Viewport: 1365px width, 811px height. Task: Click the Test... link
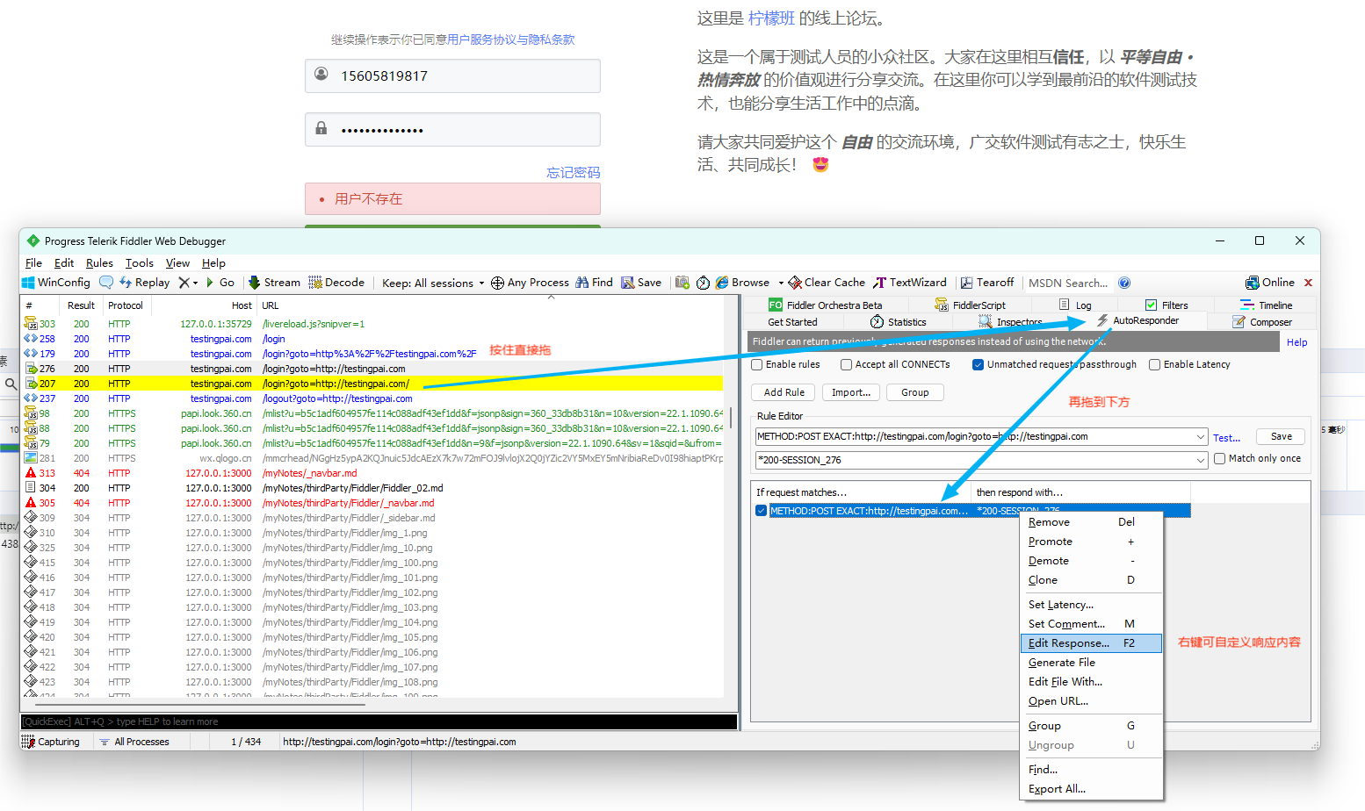tap(1227, 438)
